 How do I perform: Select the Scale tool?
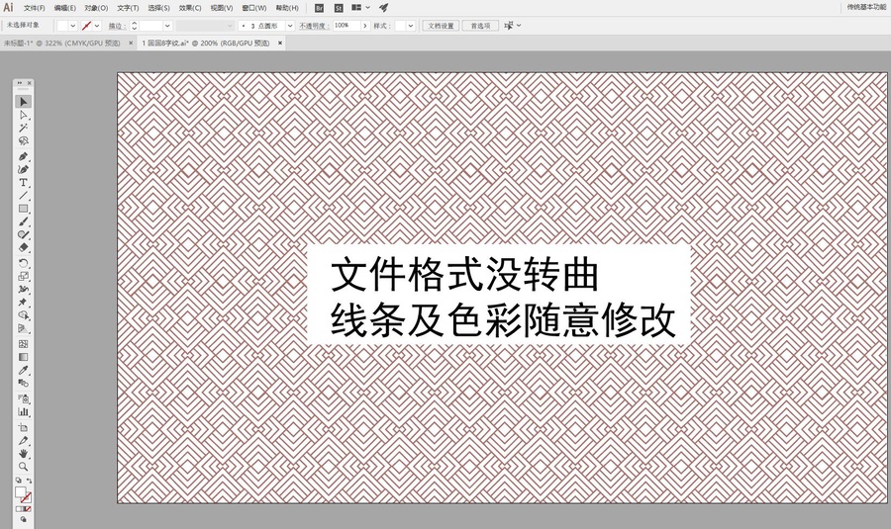24,276
